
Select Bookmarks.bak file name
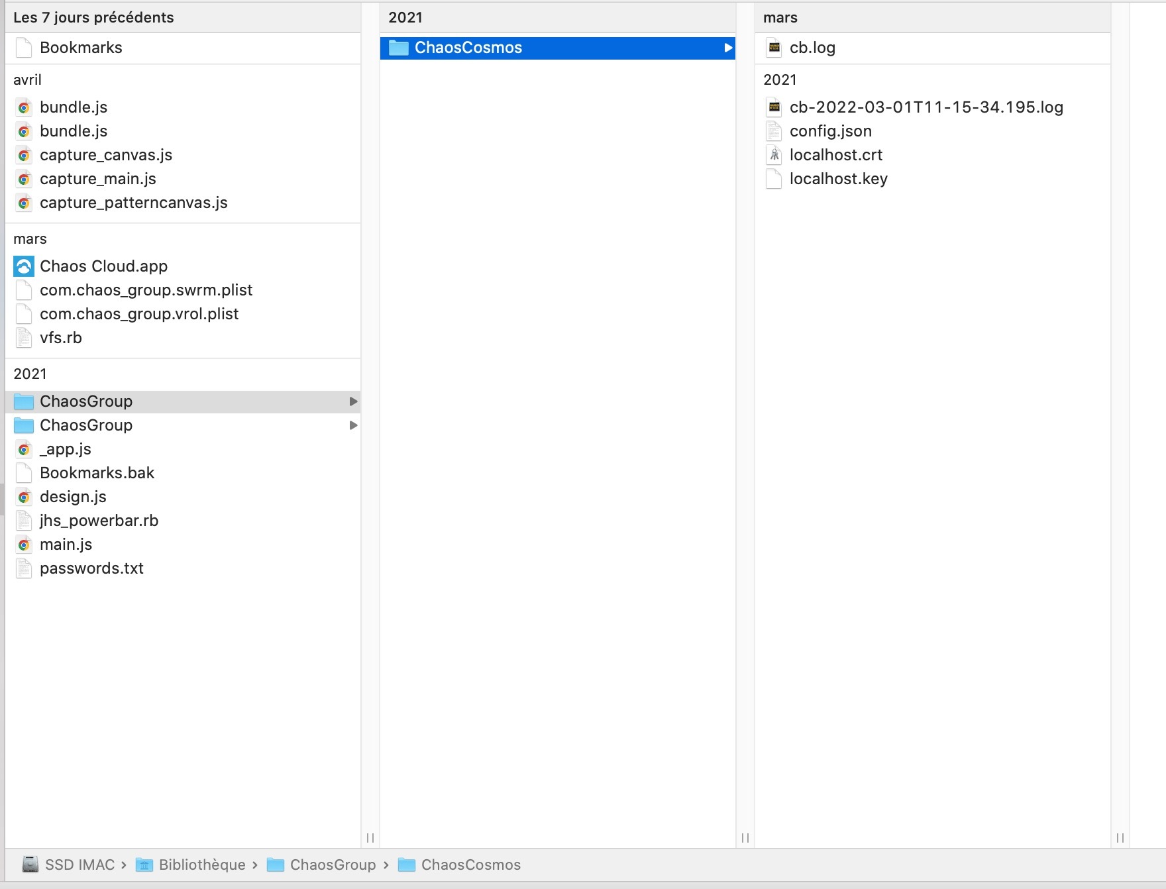tap(97, 473)
